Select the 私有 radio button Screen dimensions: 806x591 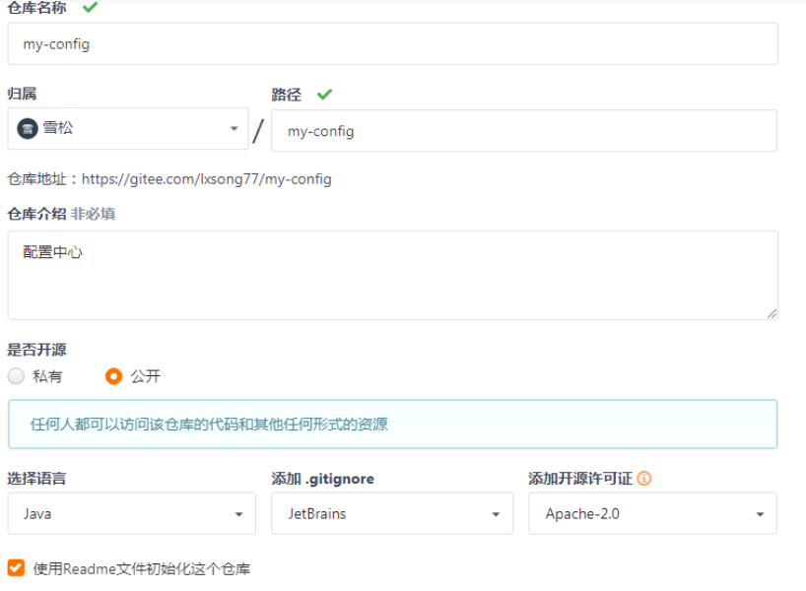[16, 376]
